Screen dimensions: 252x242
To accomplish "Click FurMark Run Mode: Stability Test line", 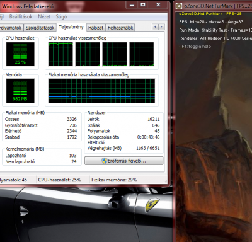I will click(215, 30).
